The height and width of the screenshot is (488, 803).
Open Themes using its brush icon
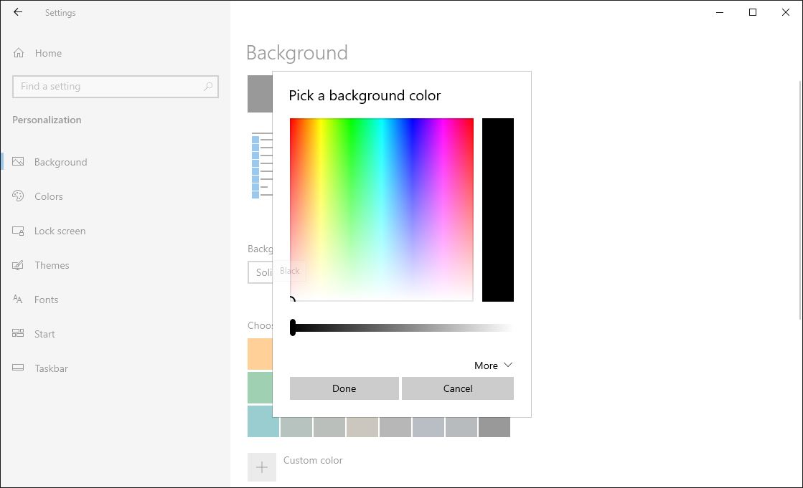[17, 265]
